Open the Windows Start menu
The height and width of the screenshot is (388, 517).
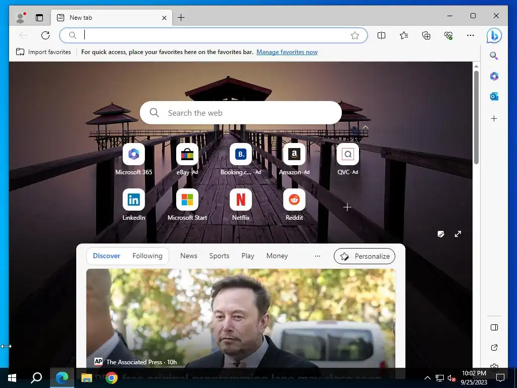click(12, 378)
